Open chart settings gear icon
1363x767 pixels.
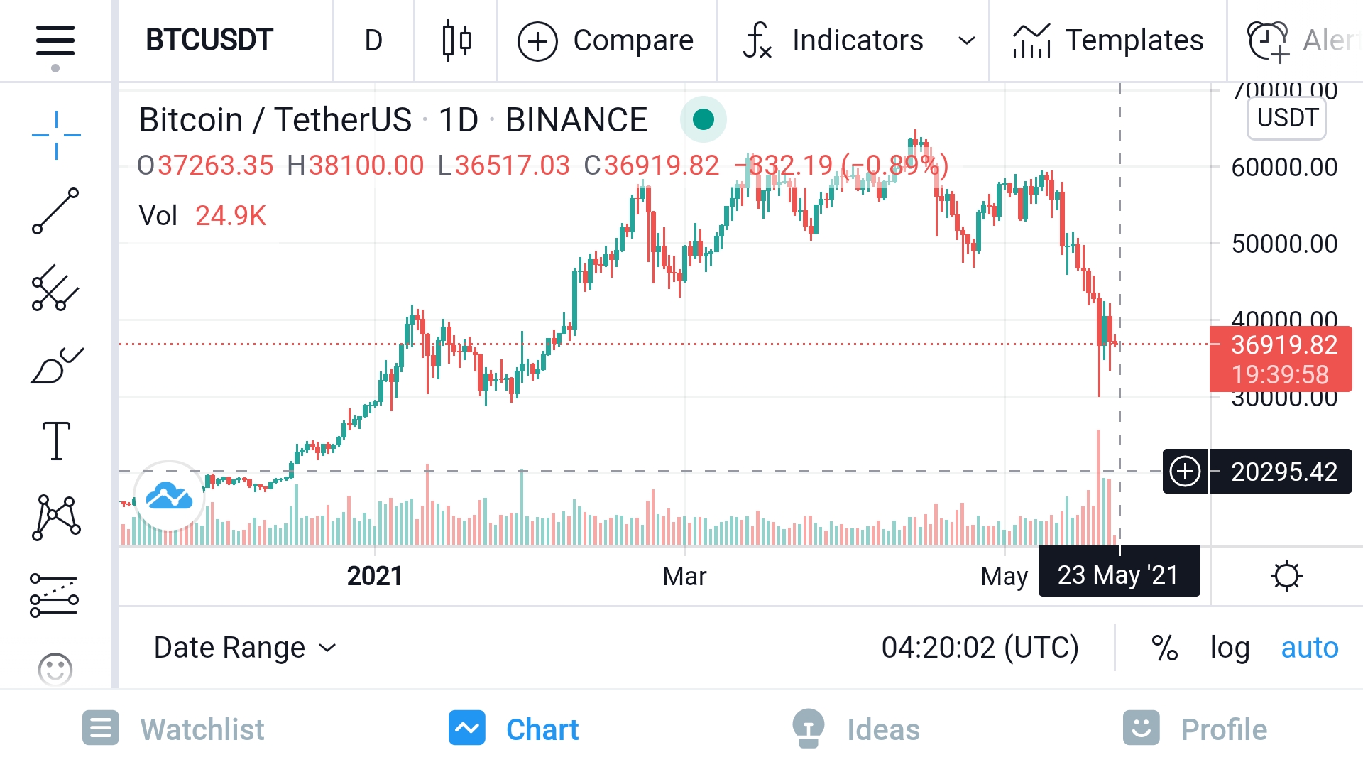[1286, 576]
